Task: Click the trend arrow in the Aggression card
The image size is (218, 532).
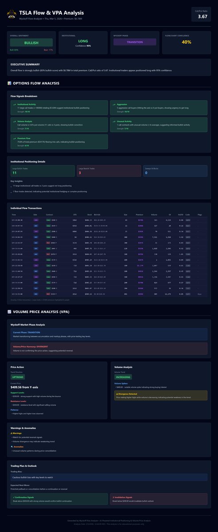Action: (113, 105)
